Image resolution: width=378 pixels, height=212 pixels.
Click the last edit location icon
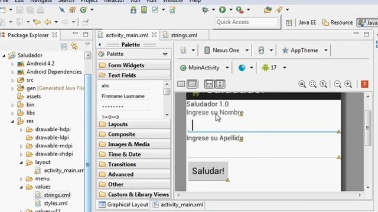[x=37, y=22]
